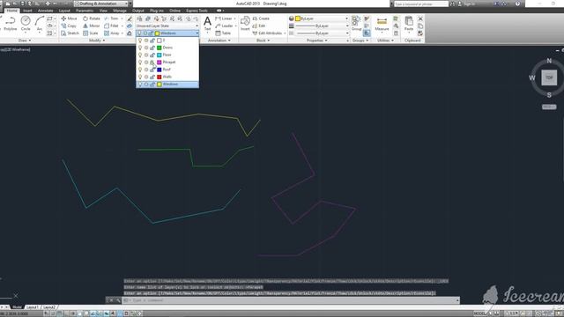The width and height of the screenshot is (564, 317).
Task: Click the Help question mark icon
Action: click(x=517, y=4)
